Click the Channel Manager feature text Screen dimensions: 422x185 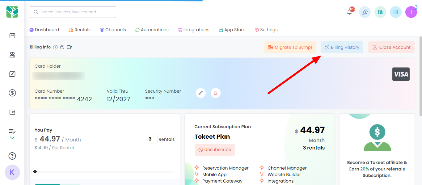287,168
